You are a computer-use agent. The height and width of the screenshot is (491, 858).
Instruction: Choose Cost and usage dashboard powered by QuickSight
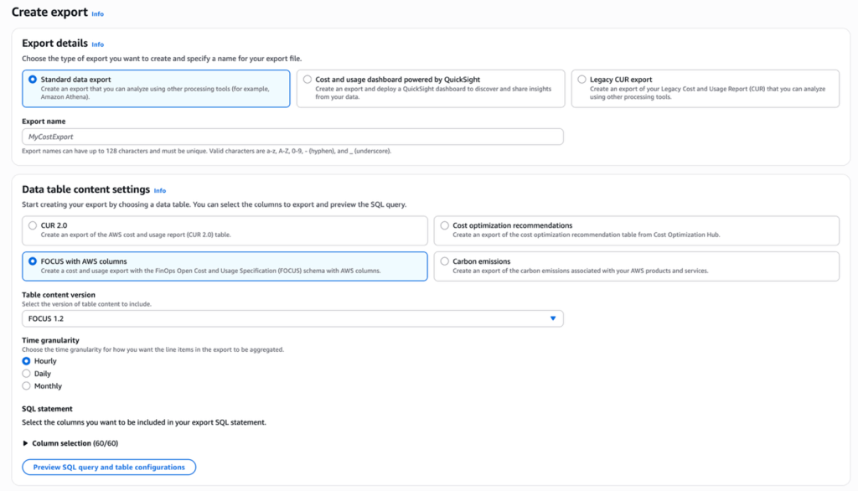(x=308, y=80)
